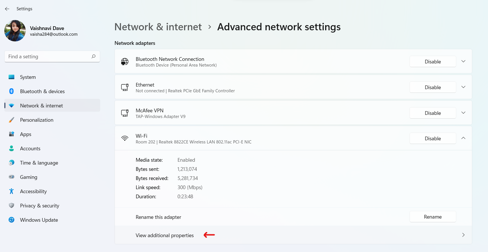Click the search magnifier icon
The height and width of the screenshot is (252, 488).
(x=93, y=57)
